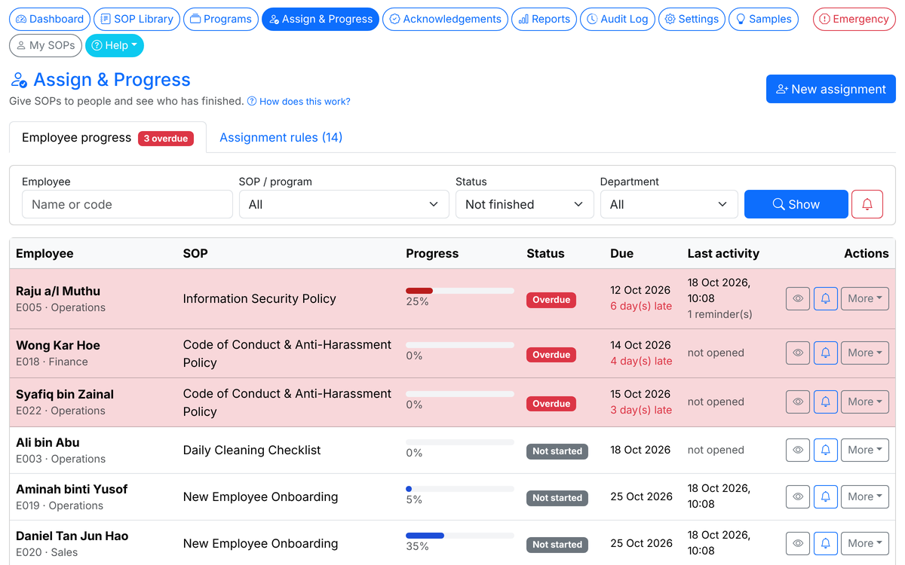Click the Emergency button
905x565 pixels.
point(854,19)
